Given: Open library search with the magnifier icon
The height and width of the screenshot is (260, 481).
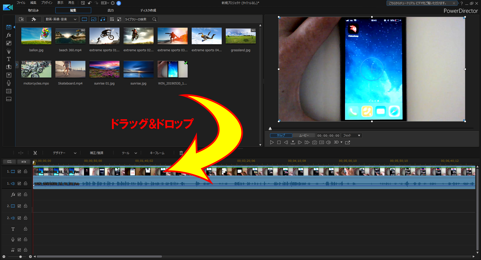Looking at the screenshot, I should tap(154, 19).
